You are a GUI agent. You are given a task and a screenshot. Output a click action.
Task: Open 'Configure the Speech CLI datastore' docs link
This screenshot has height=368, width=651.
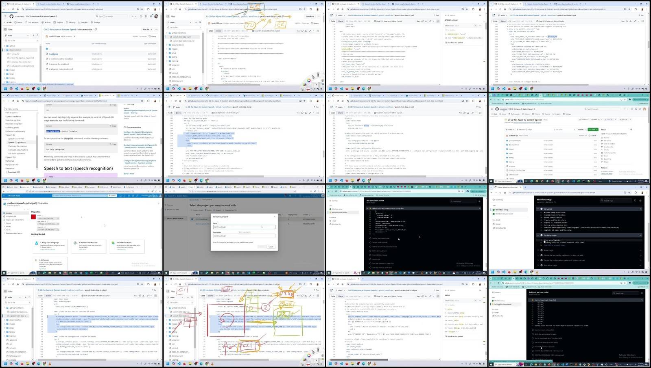pyautogui.click(x=138, y=133)
